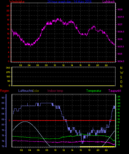Click the 1034.5 pressure axis value
Image resolution: width=129 pixels, height=154 pixels.
click(121, 61)
